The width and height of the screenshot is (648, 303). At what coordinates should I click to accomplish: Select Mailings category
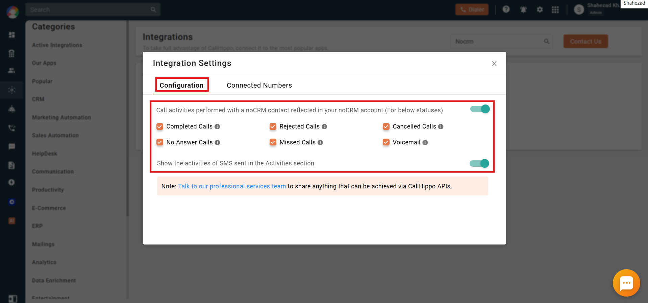(43, 244)
